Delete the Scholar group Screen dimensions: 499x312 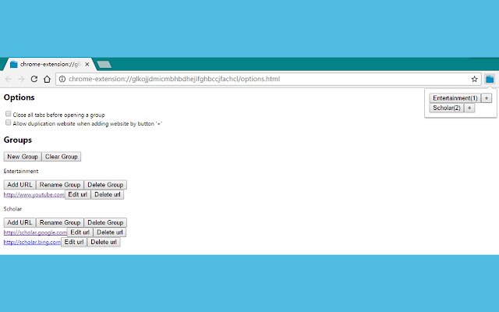click(x=105, y=222)
